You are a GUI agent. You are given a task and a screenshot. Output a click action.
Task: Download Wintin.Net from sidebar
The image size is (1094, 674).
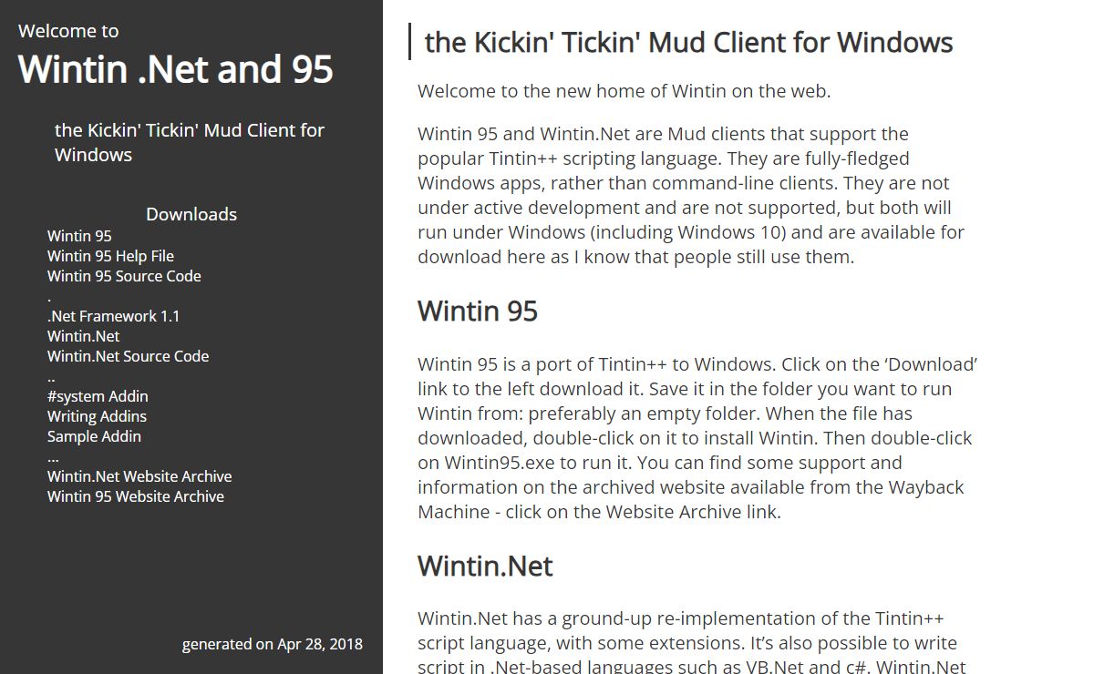coord(83,336)
